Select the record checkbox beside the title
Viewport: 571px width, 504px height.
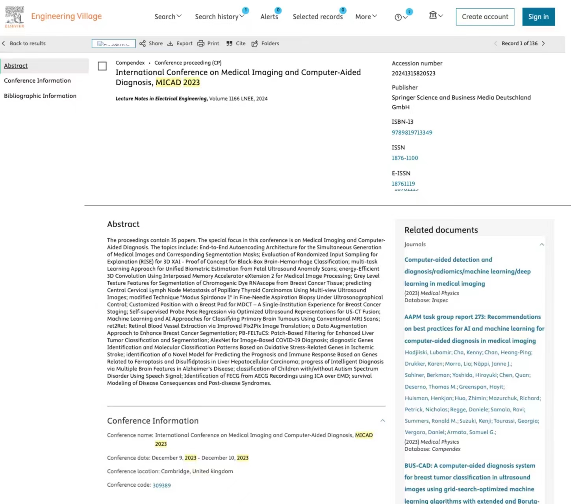tap(102, 66)
